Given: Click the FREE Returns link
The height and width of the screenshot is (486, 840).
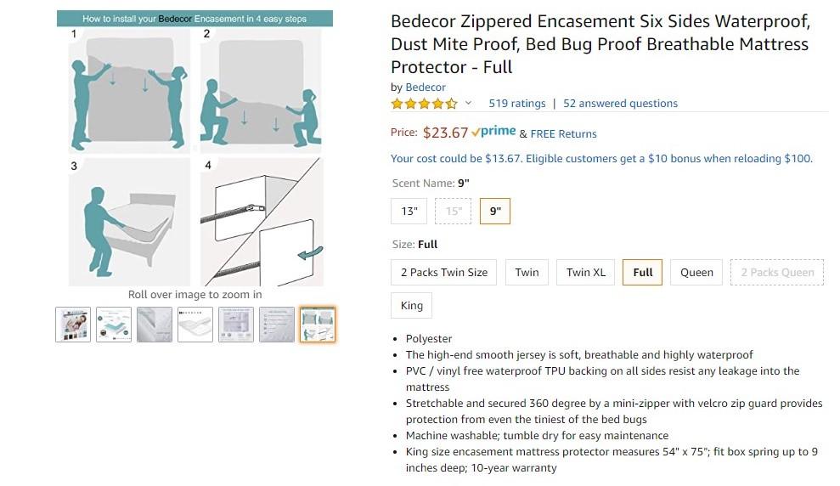Looking at the screenshot, I should pyautogui.click(x=564, y=133).
